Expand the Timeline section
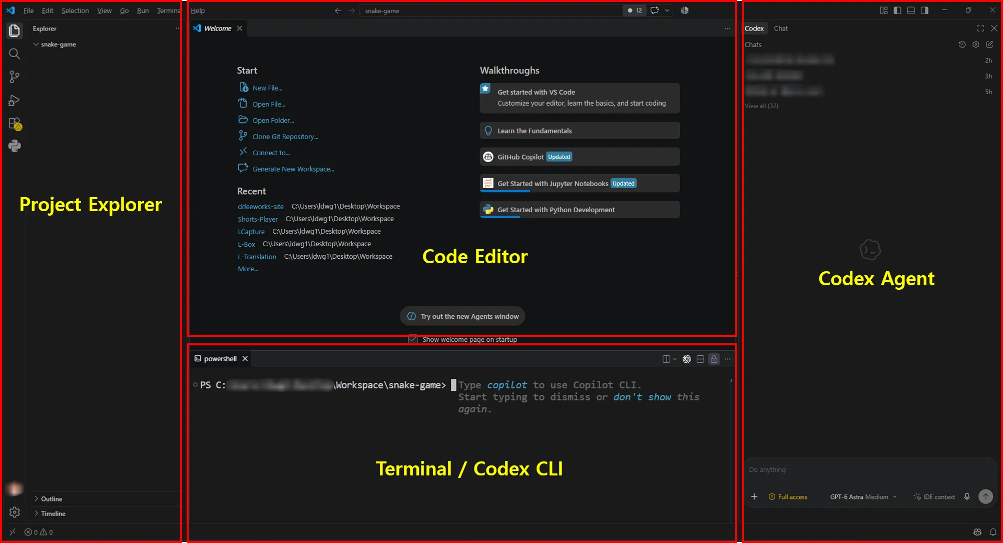The image size is (1003, 543). [x=37, y=513]
